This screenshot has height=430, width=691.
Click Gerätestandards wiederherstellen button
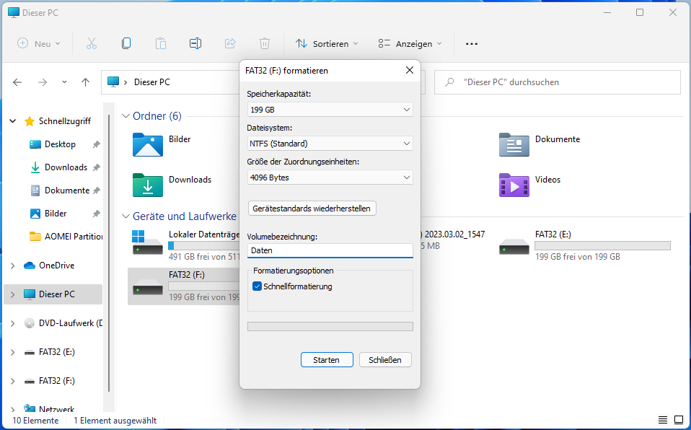[312, 209]
